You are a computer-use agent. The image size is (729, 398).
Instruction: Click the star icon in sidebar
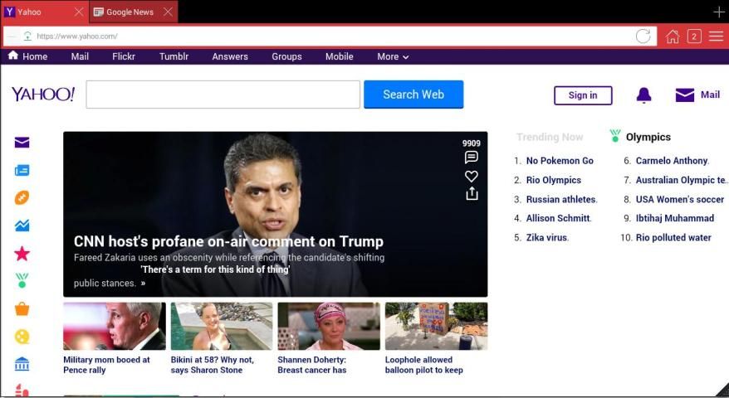tap(22, 254)
